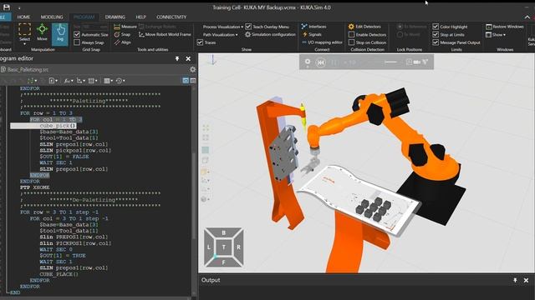Click the B face on the view cube

pyautogui.click(x=223, y=233)
